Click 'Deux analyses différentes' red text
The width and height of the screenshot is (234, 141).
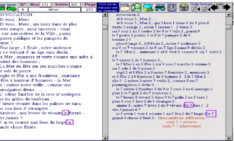[182, 118]
